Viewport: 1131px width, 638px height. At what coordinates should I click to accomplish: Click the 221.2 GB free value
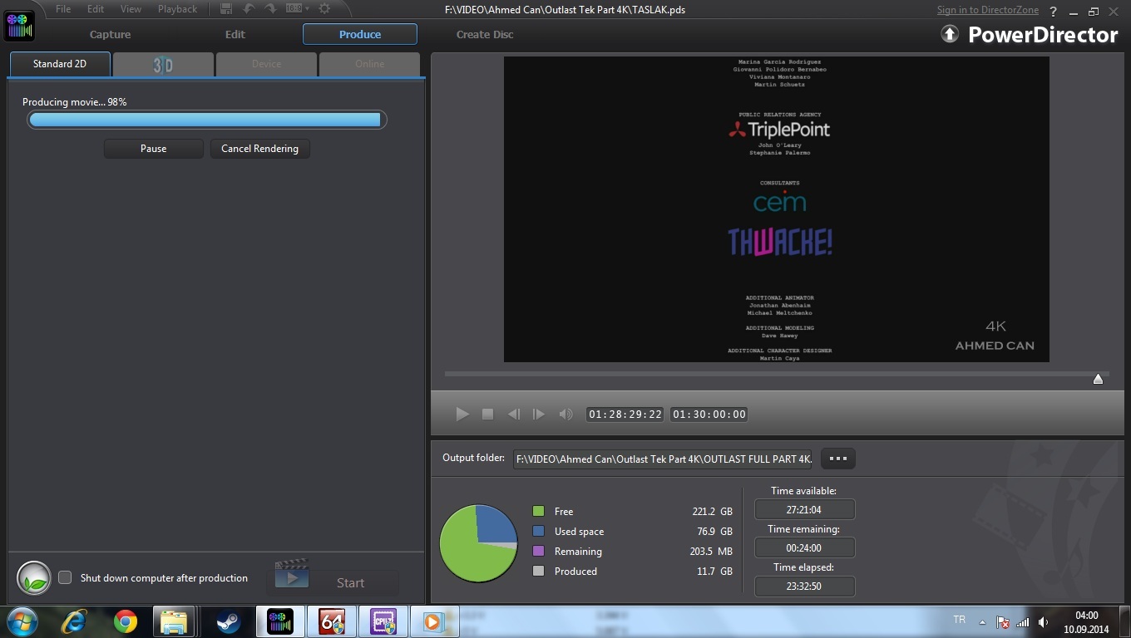[712, 511]
